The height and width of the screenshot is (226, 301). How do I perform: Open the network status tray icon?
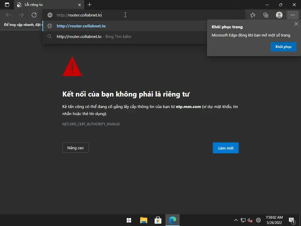coord(243,220)
